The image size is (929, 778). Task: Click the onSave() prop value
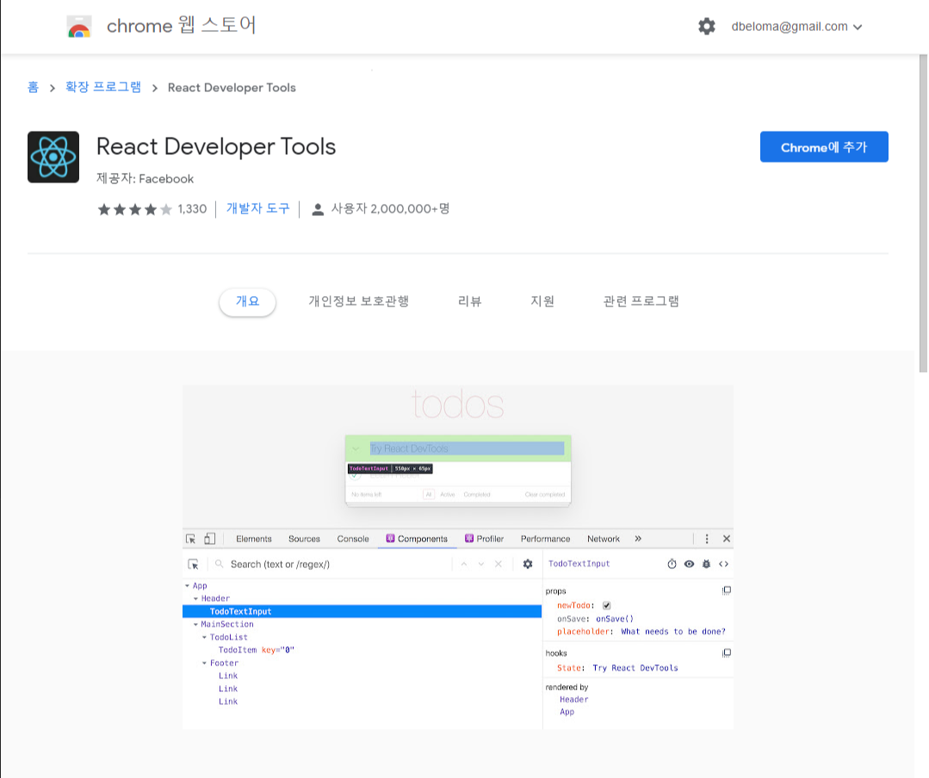[x=615, y=619]
